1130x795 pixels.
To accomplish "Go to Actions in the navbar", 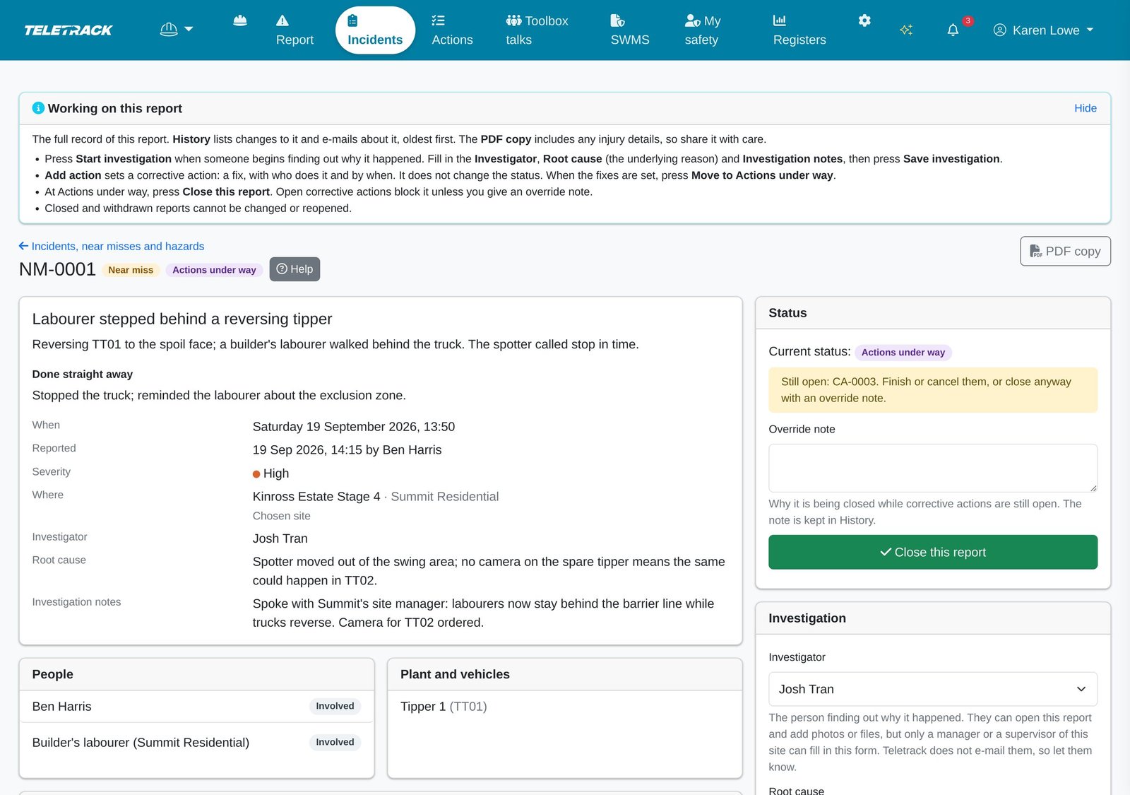I will (x=452, y=30).
